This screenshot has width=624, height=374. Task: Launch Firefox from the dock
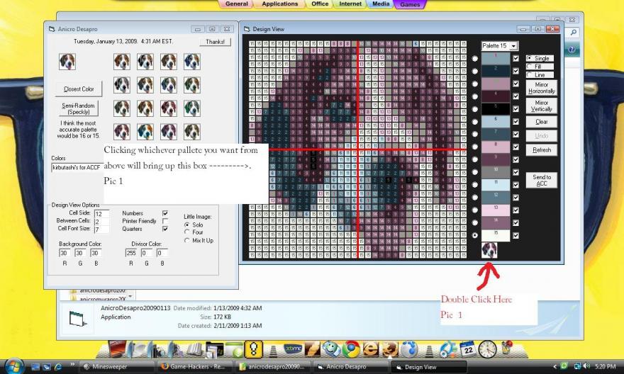pos(389,349)
